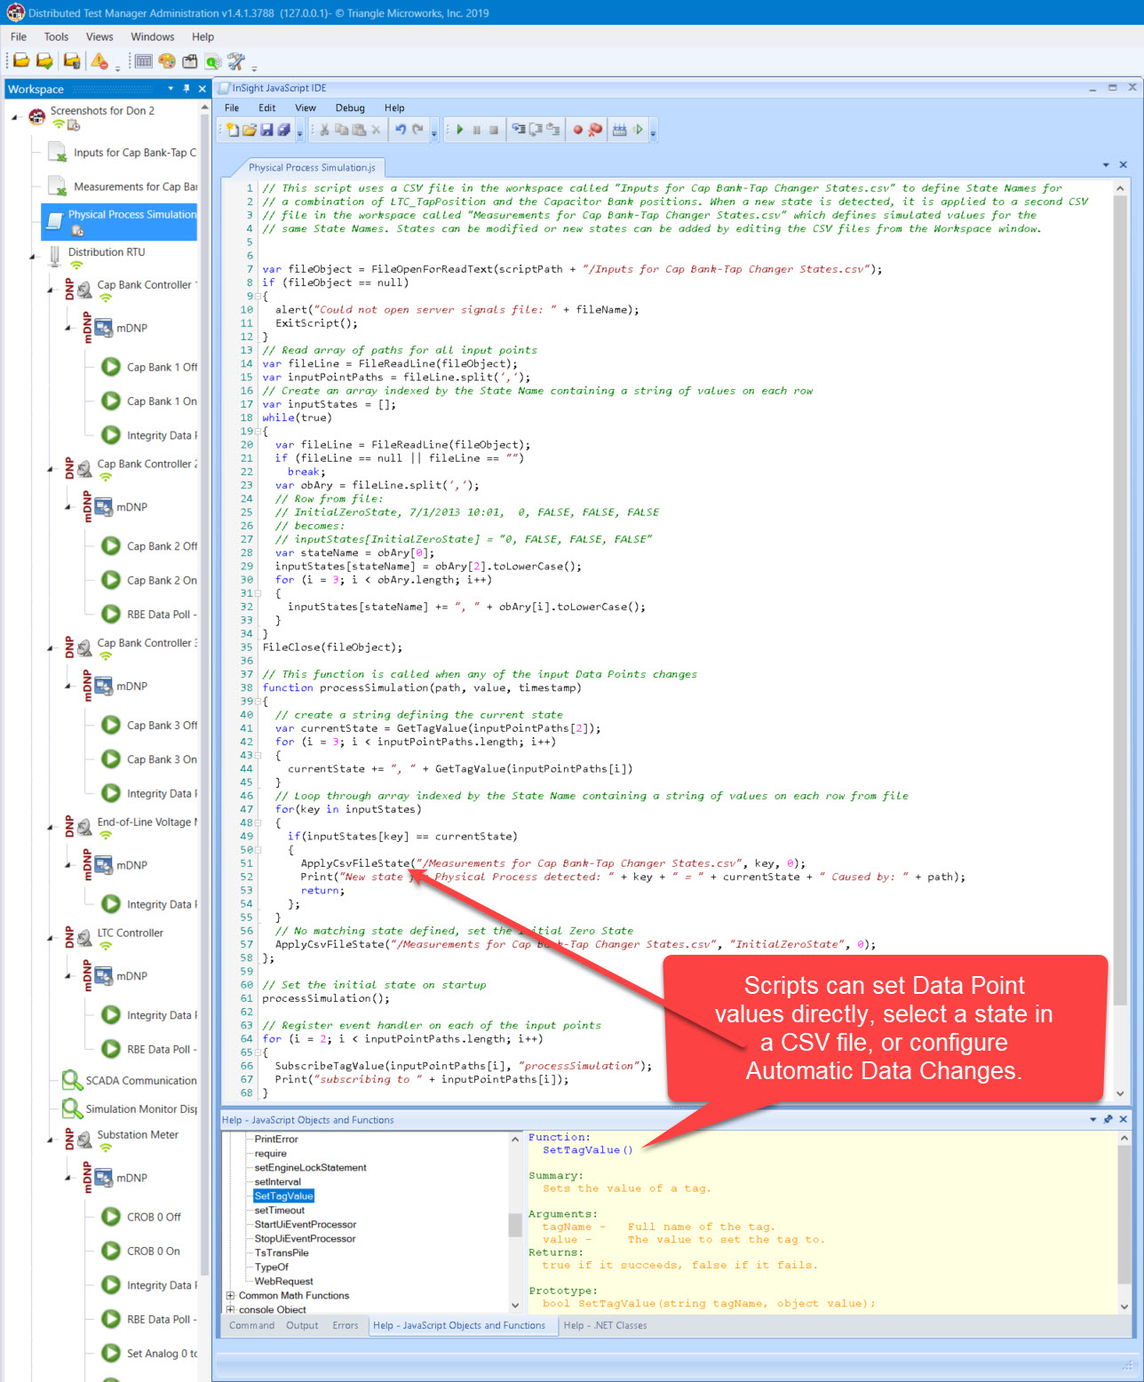Click the Cut scissors icon

pos(324,130)
